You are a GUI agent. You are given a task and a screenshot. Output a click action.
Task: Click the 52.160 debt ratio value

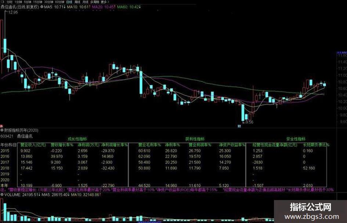tap(309, 168)
